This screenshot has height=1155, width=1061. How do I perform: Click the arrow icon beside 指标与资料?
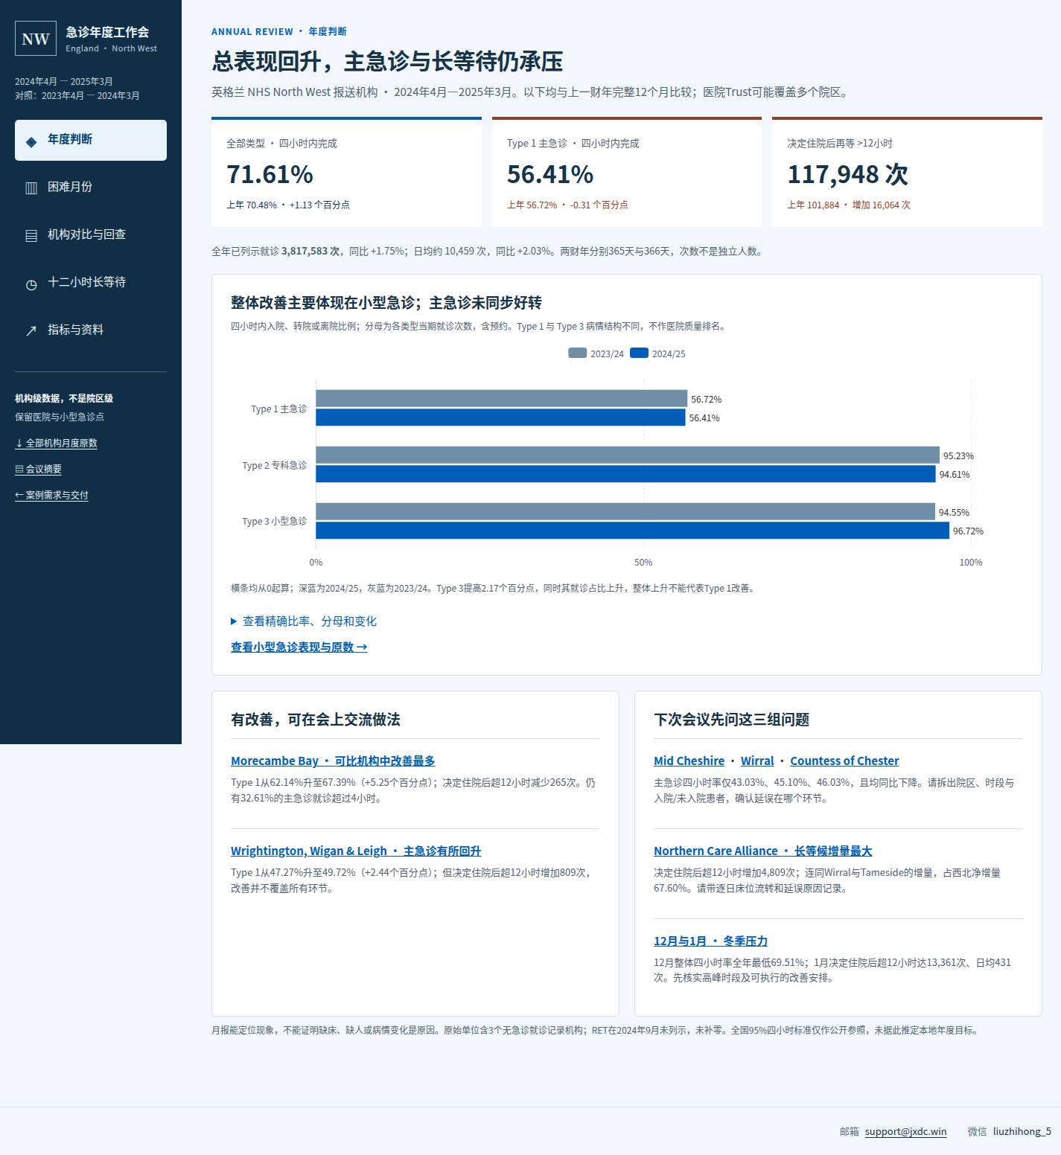pyautogui.click(x=31, y=331)
